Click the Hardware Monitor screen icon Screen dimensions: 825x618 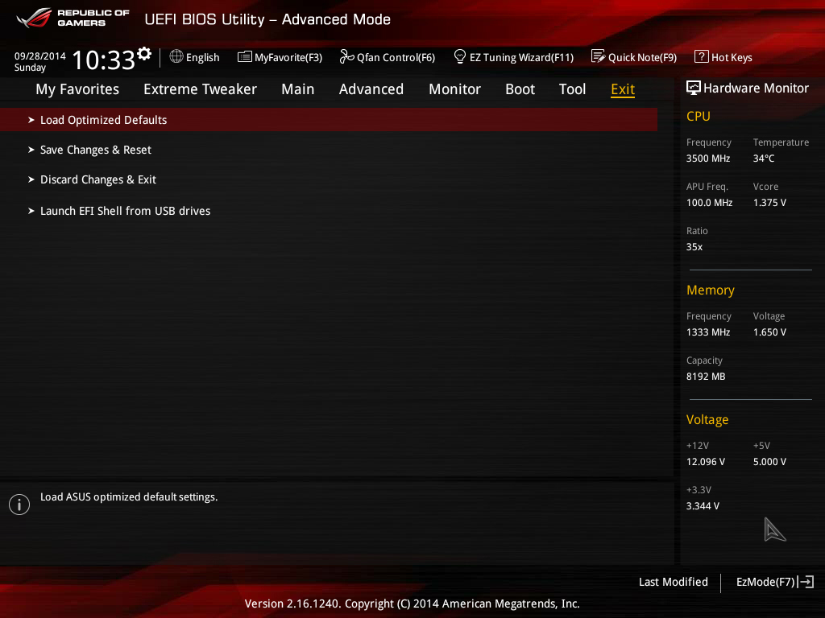tap(694, 88)
